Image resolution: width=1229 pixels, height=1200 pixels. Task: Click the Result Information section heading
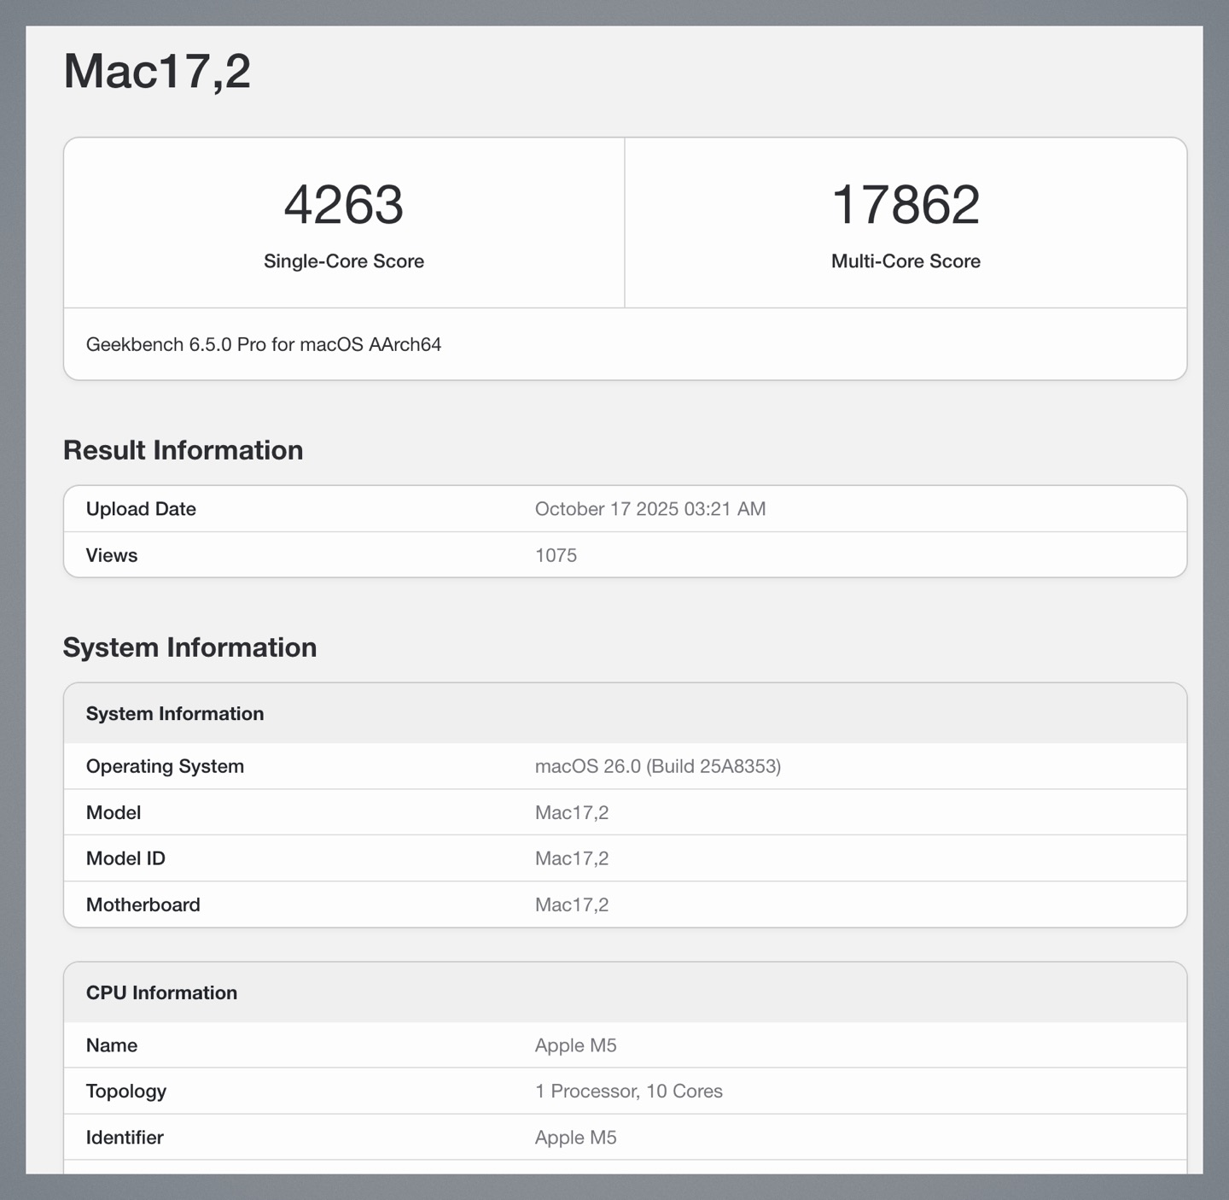tap(183, 450)
